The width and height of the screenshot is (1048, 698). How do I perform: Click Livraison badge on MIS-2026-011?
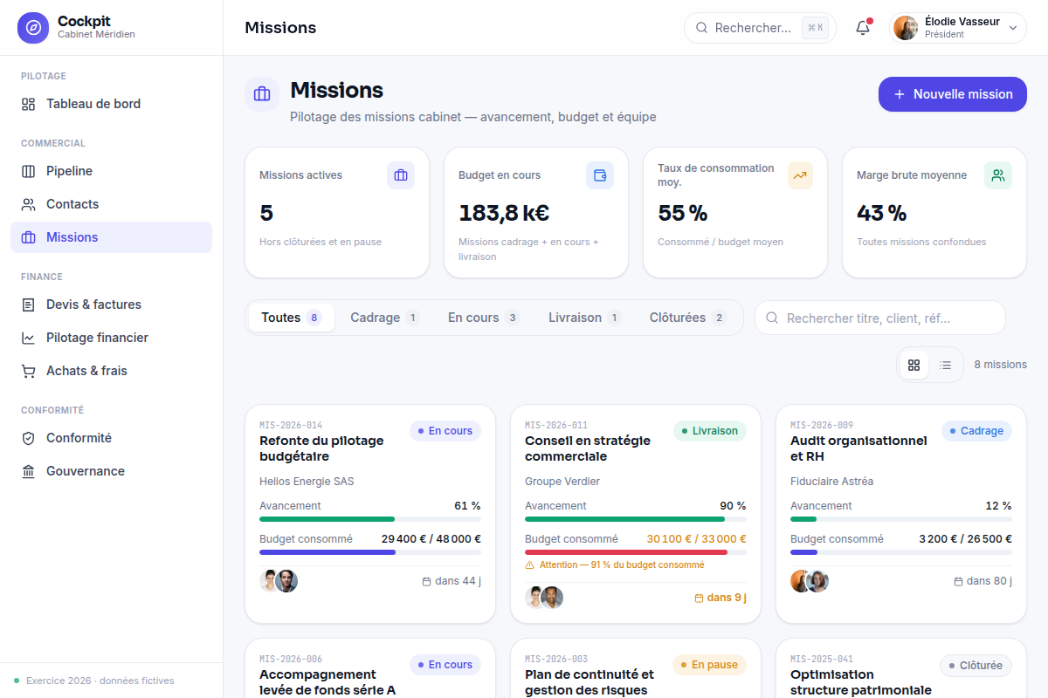point(710,431)
